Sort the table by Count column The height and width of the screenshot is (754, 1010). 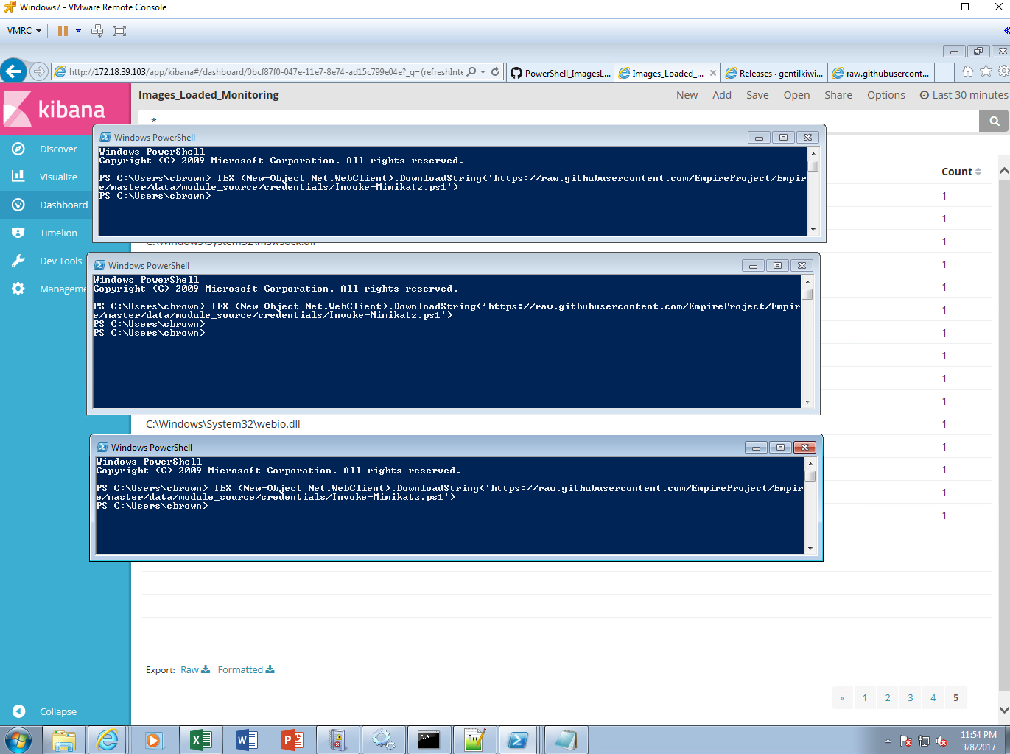click(x=961, y=172)
